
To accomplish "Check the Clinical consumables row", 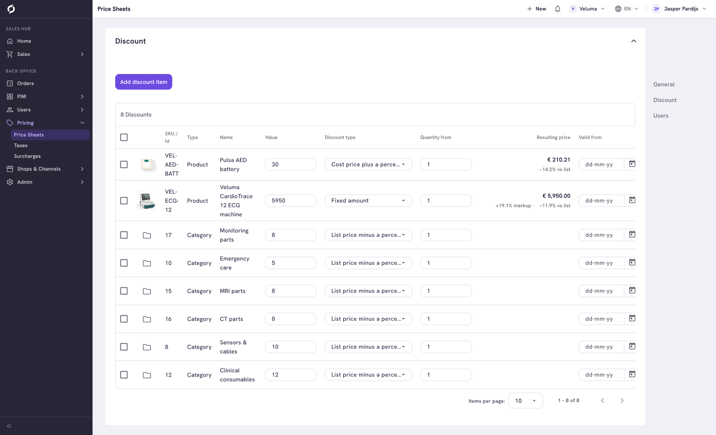I will [124, 375].
